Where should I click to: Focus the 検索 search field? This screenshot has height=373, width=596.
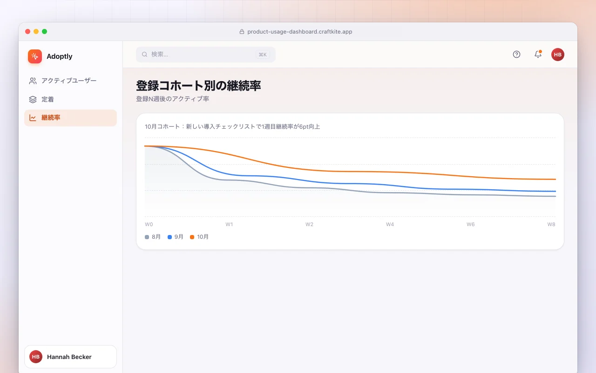(x=206, y=55)
